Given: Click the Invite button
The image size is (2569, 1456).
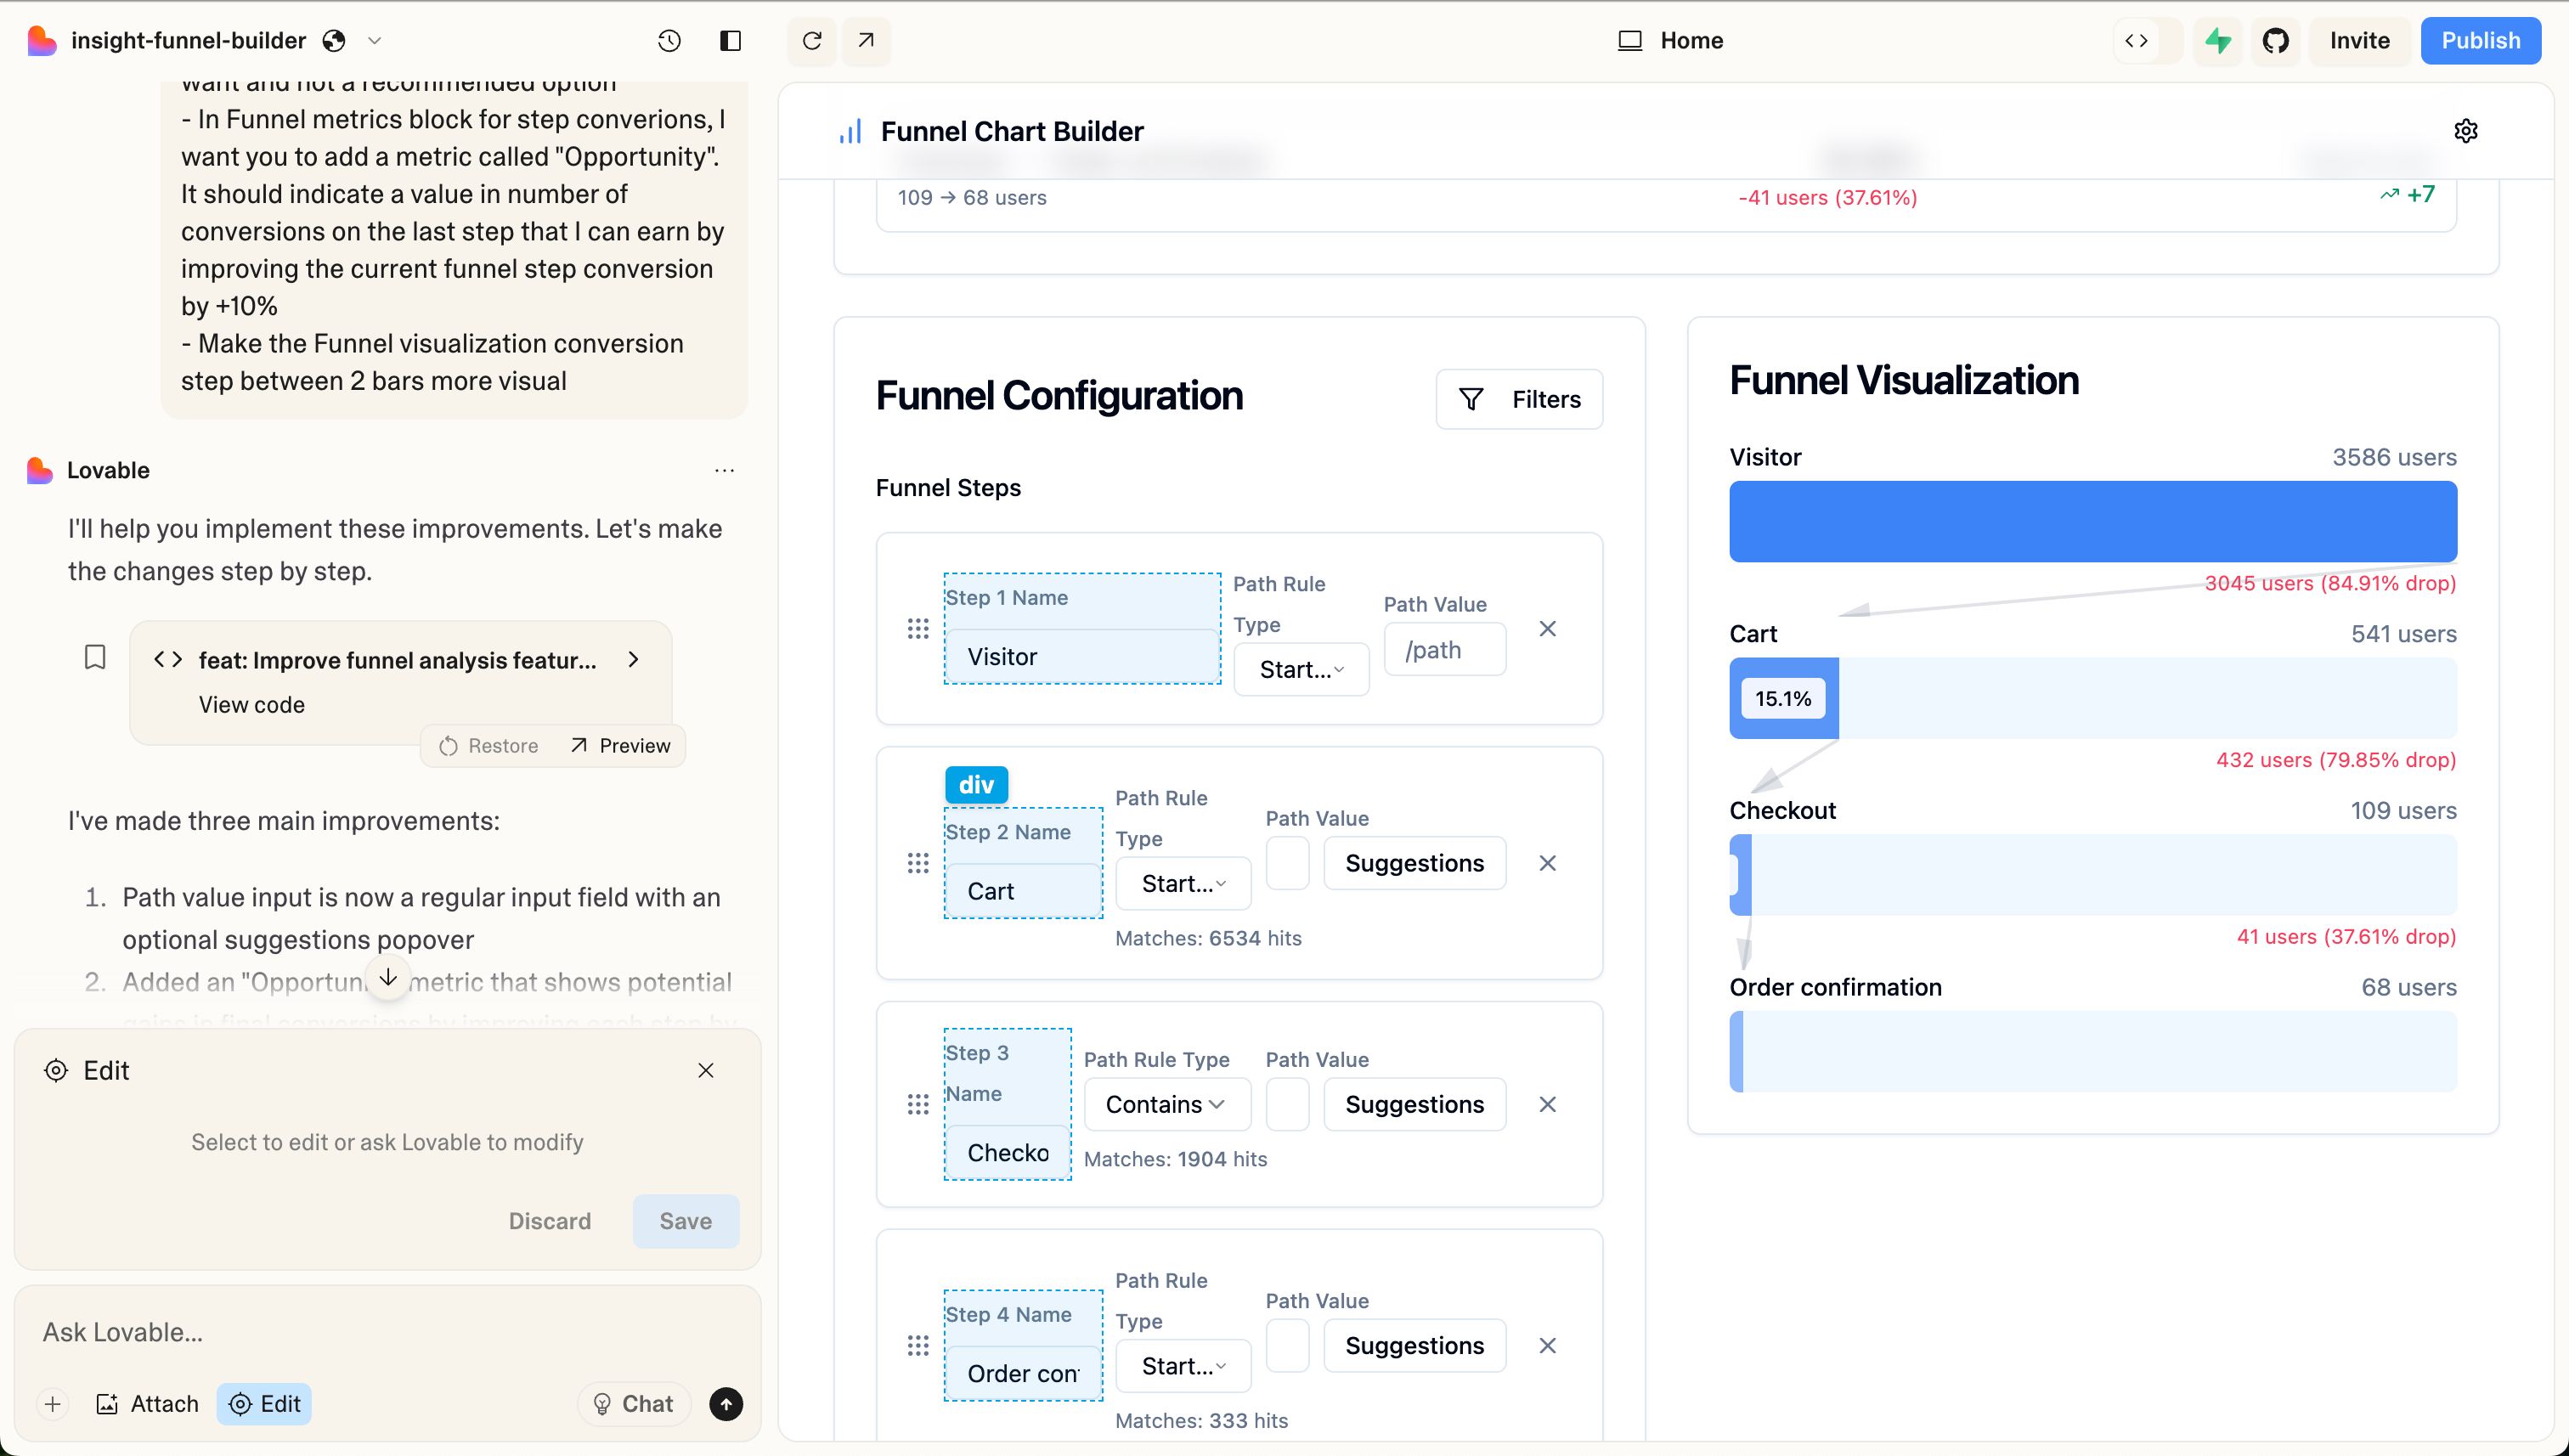Looking at the screenshot, I should pos(2359,41).
